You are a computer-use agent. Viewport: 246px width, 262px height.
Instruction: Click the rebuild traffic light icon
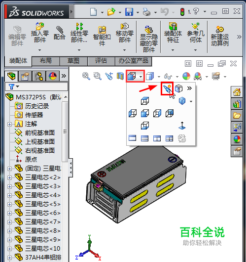pyautogui.click(x=182, y=12)
